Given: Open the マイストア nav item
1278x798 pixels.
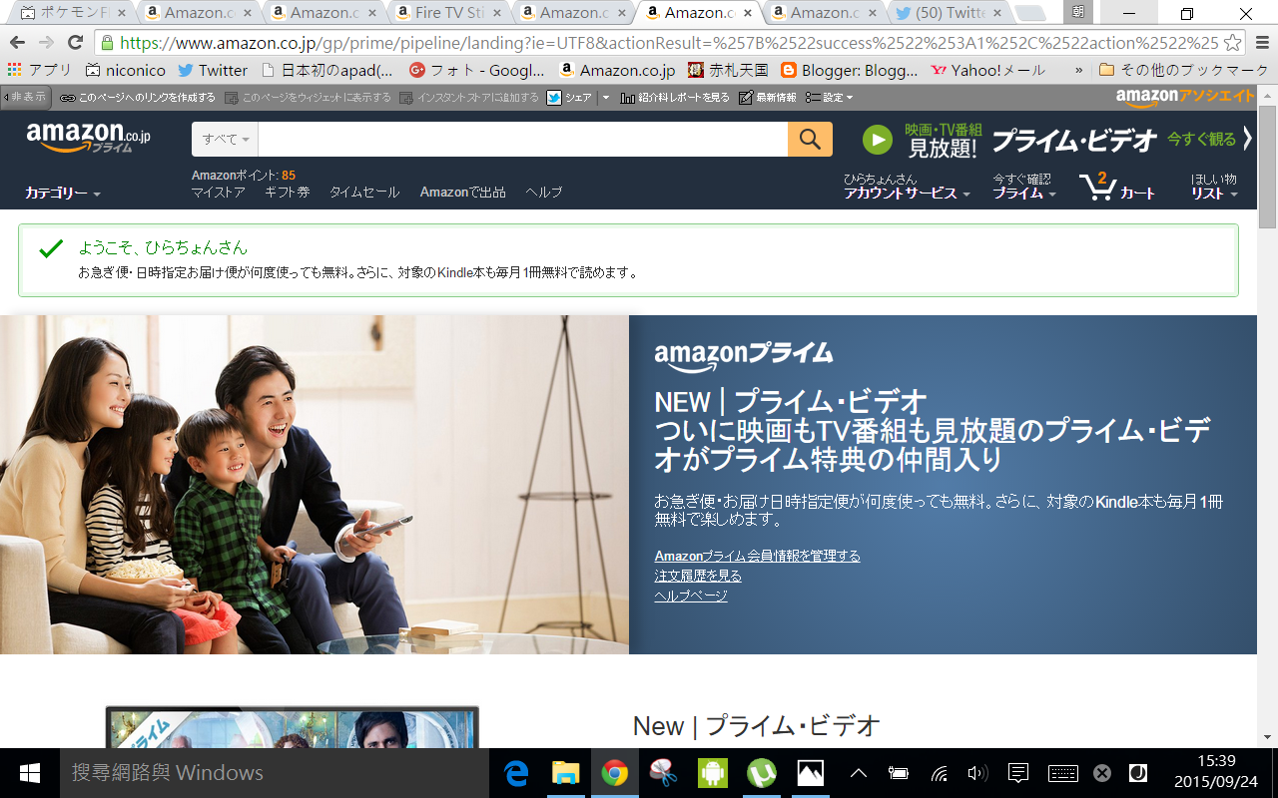Looking at the screenshot, I should click(x=218, y=193).
